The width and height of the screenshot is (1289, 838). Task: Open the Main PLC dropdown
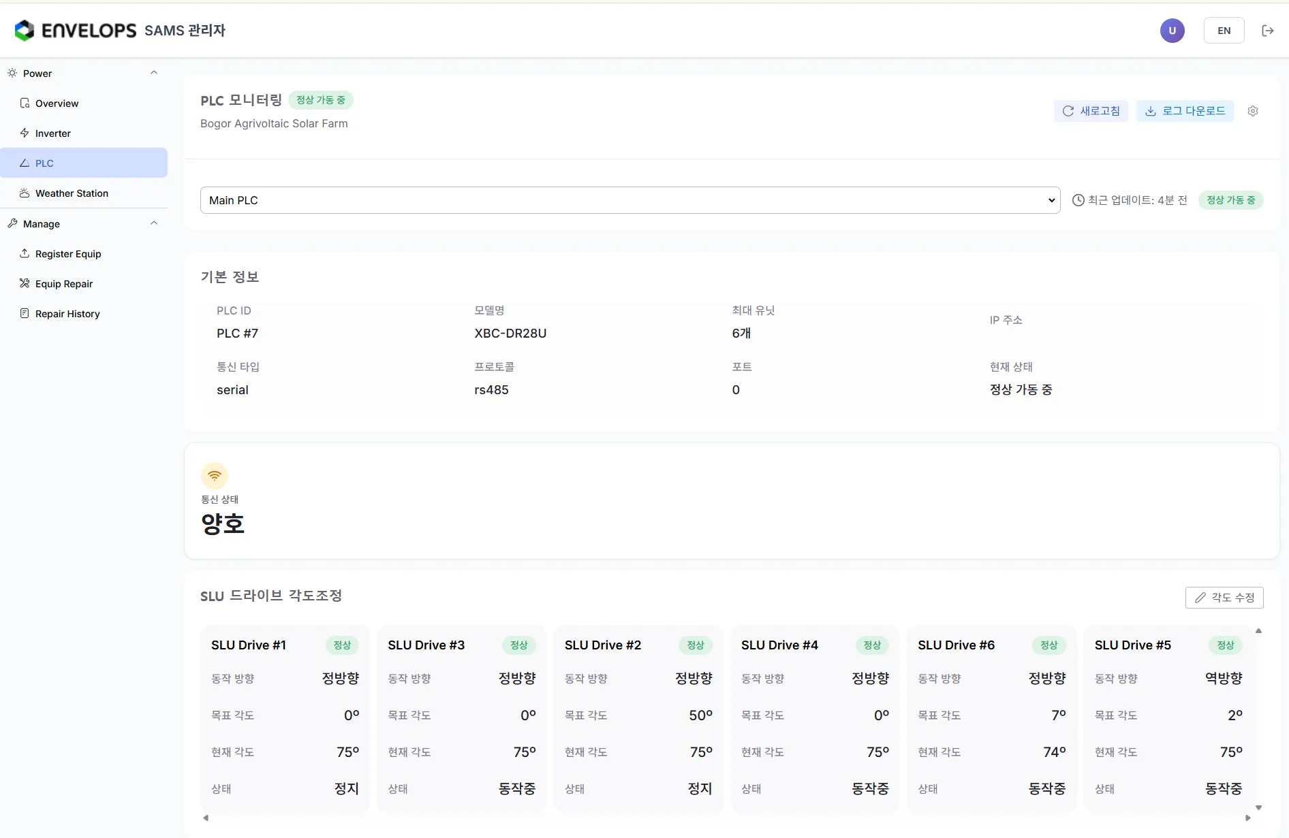[630, 200]
